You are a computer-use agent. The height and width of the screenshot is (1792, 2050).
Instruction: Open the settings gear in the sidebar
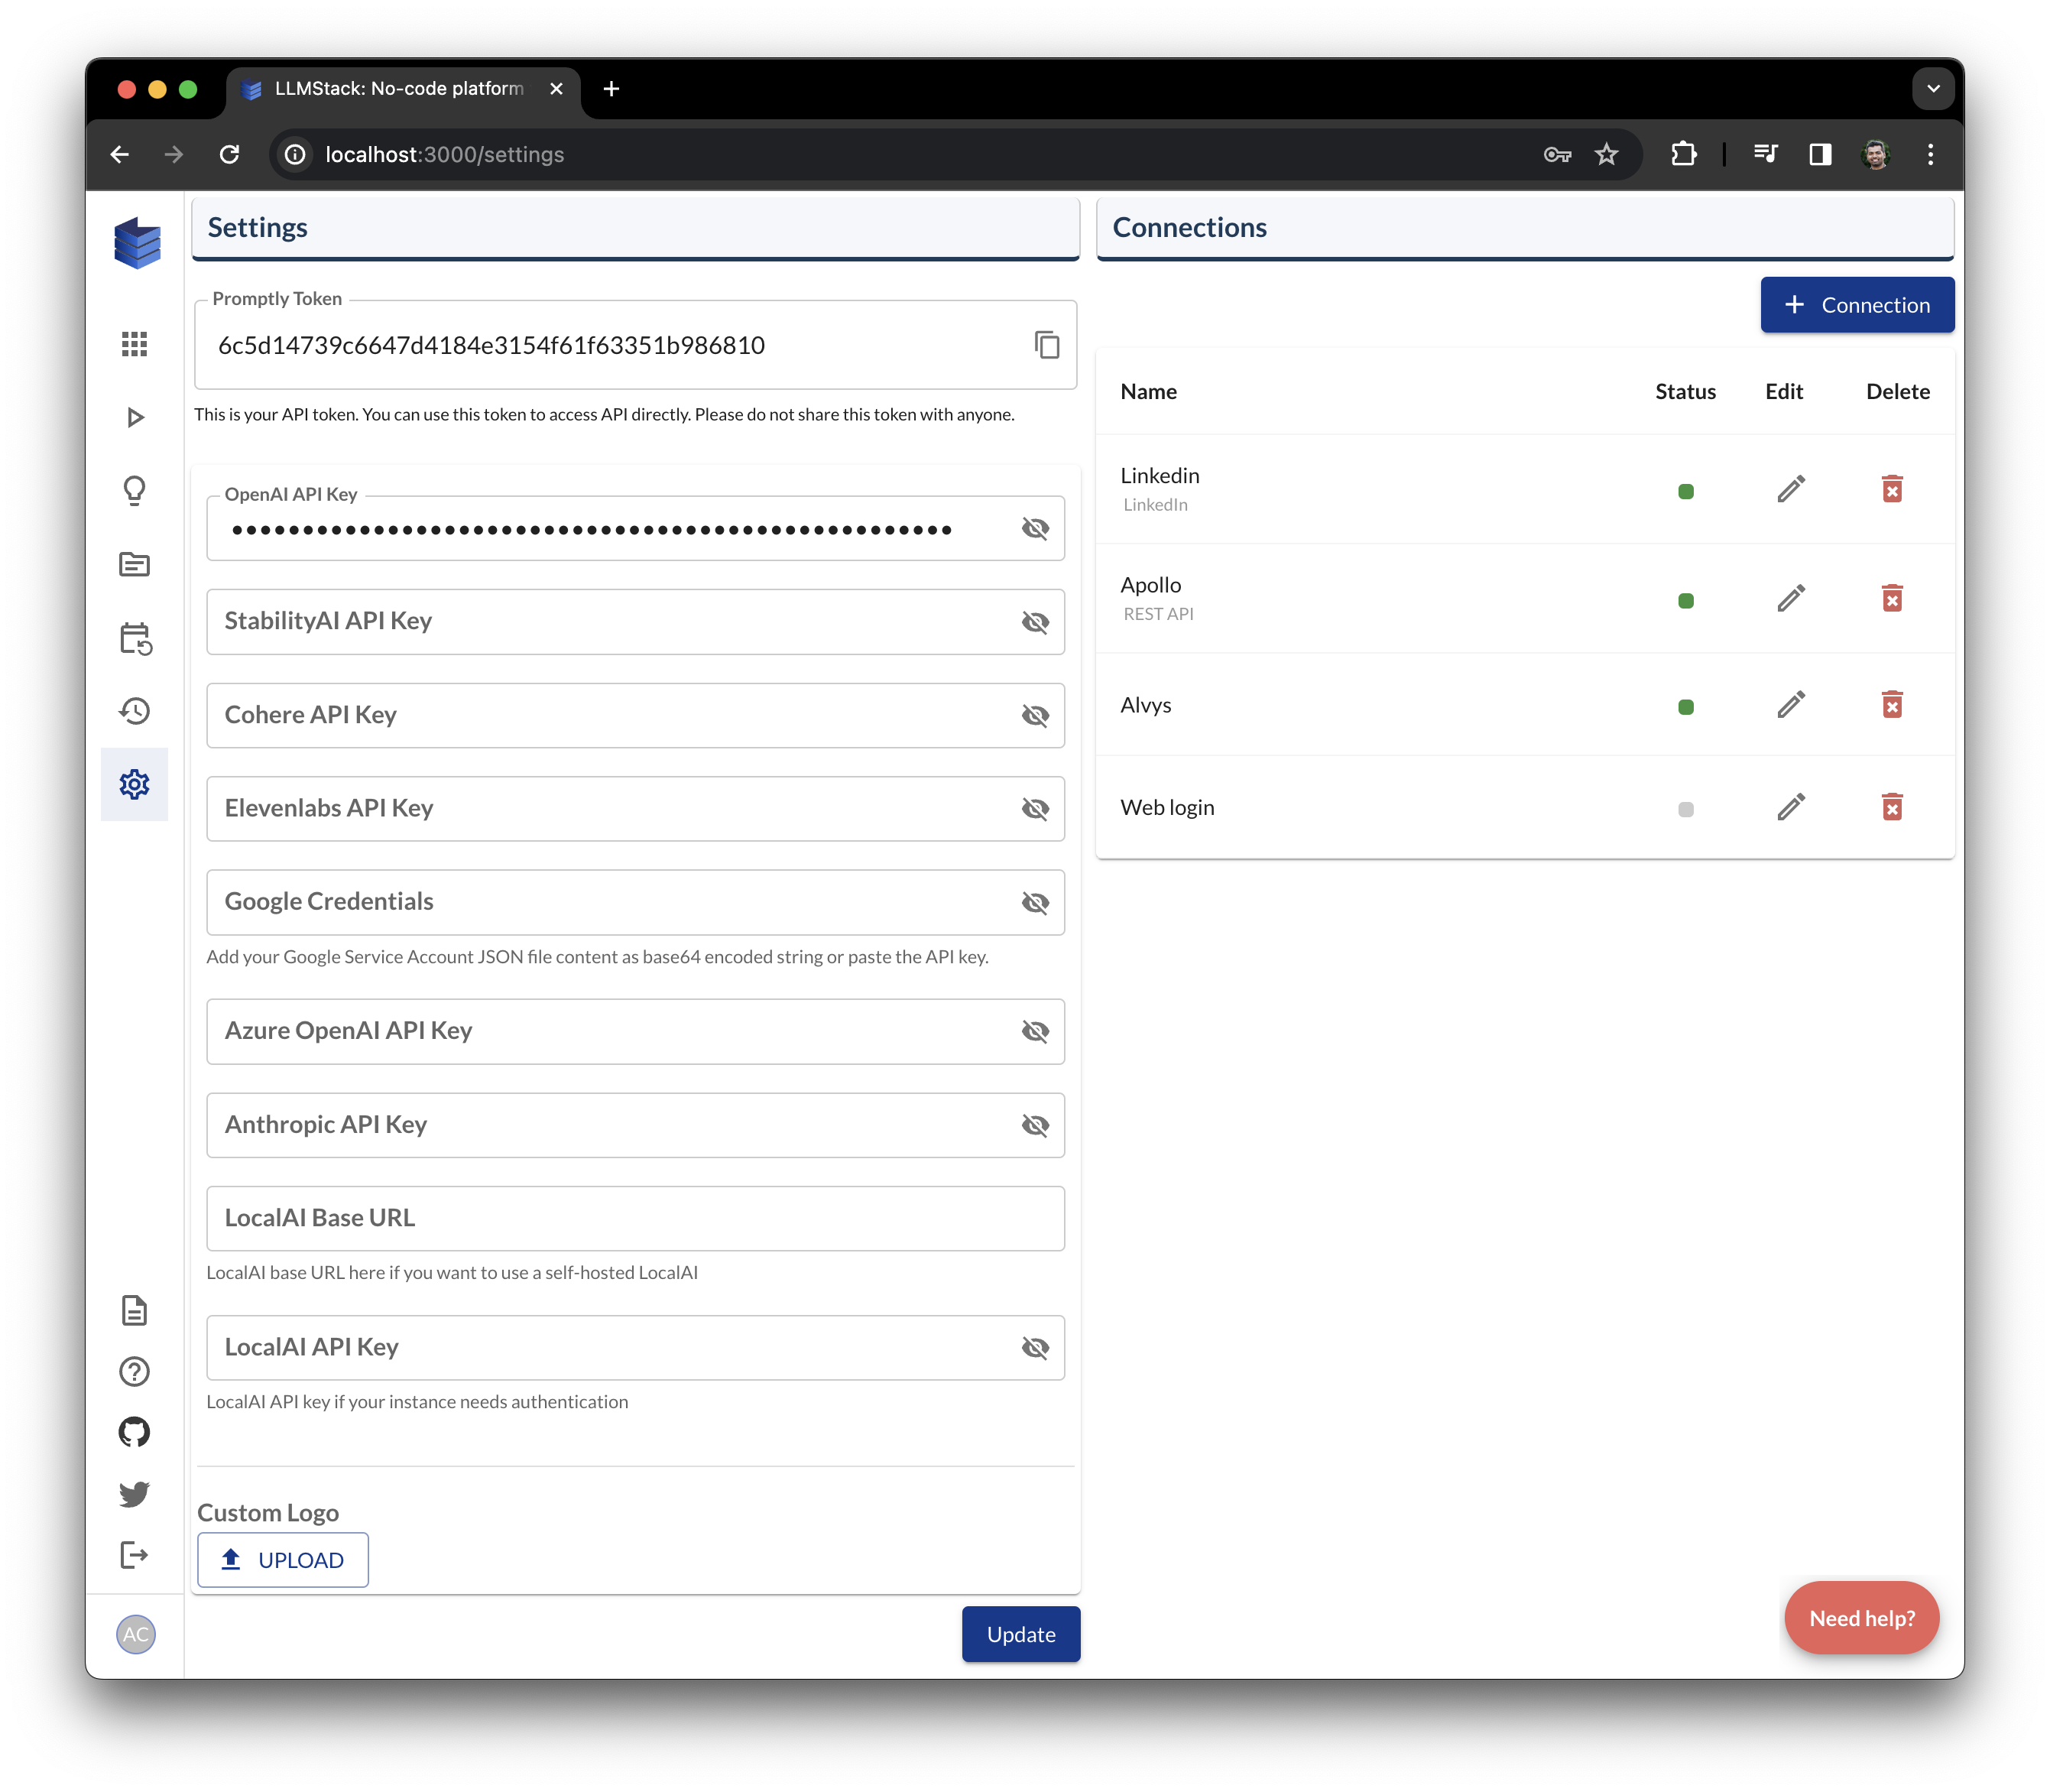[134, 784]
